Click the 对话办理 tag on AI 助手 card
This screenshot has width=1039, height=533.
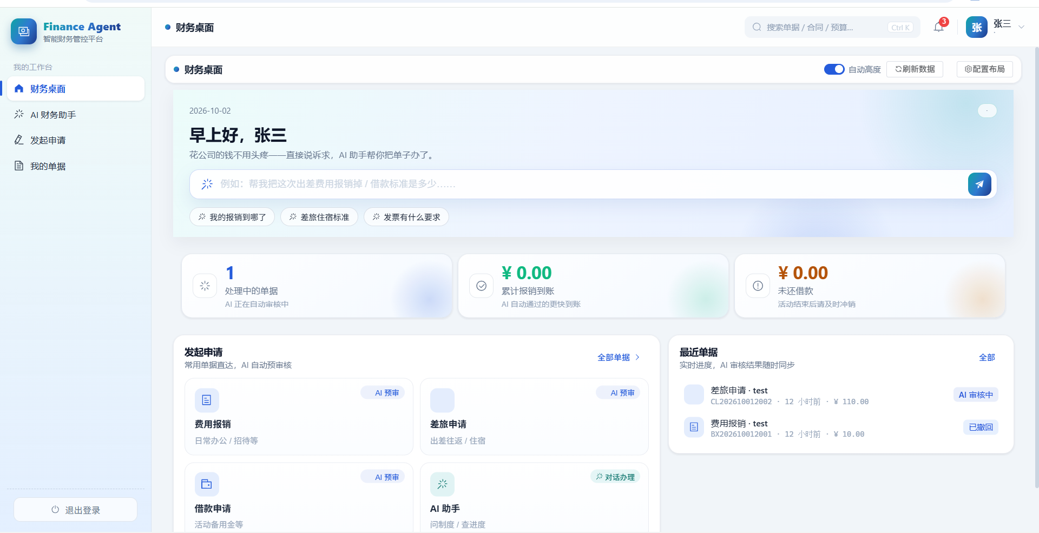tap(615, 477)
